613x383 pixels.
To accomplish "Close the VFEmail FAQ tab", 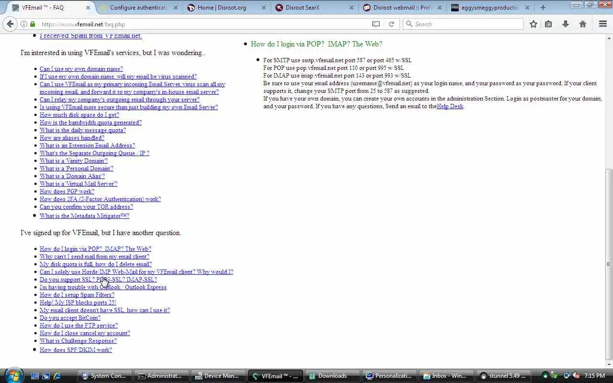I will pyautogui.click(x=88, y=8).
